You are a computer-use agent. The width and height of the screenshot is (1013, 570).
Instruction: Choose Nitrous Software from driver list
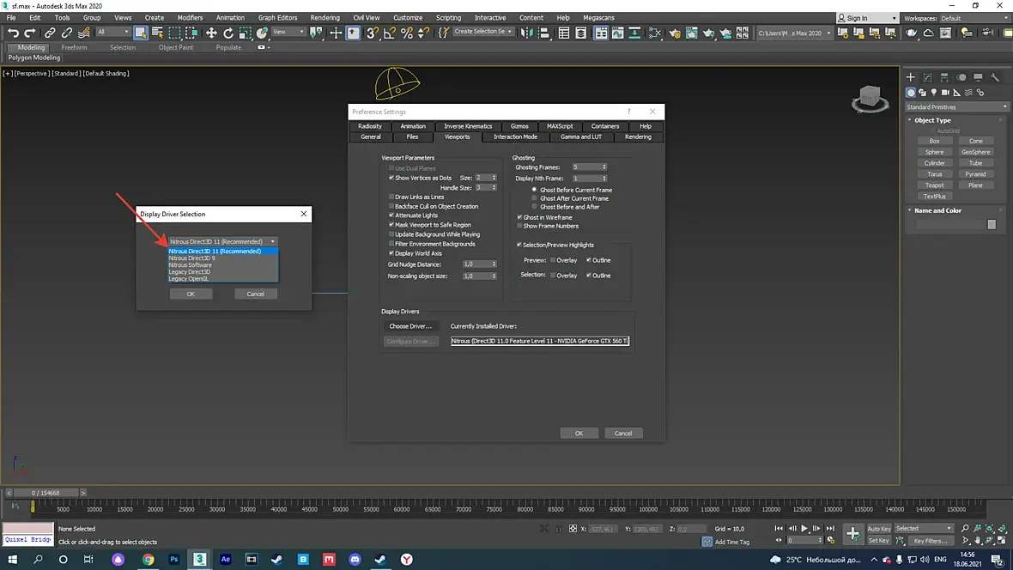(191, 265)
